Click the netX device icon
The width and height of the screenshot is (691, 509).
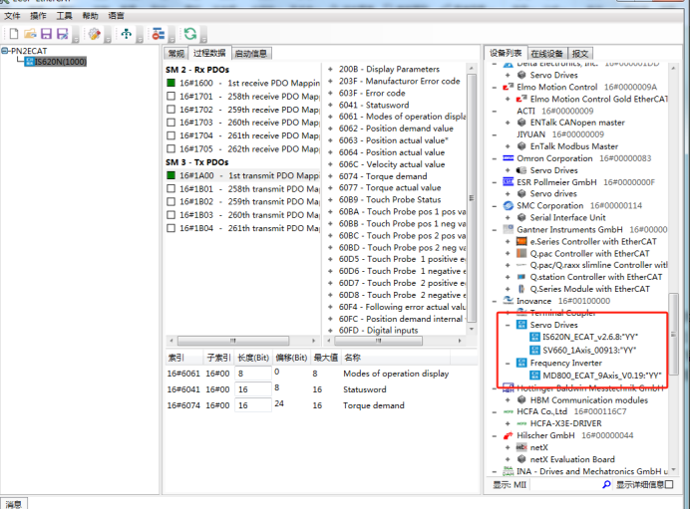(521, 447)
